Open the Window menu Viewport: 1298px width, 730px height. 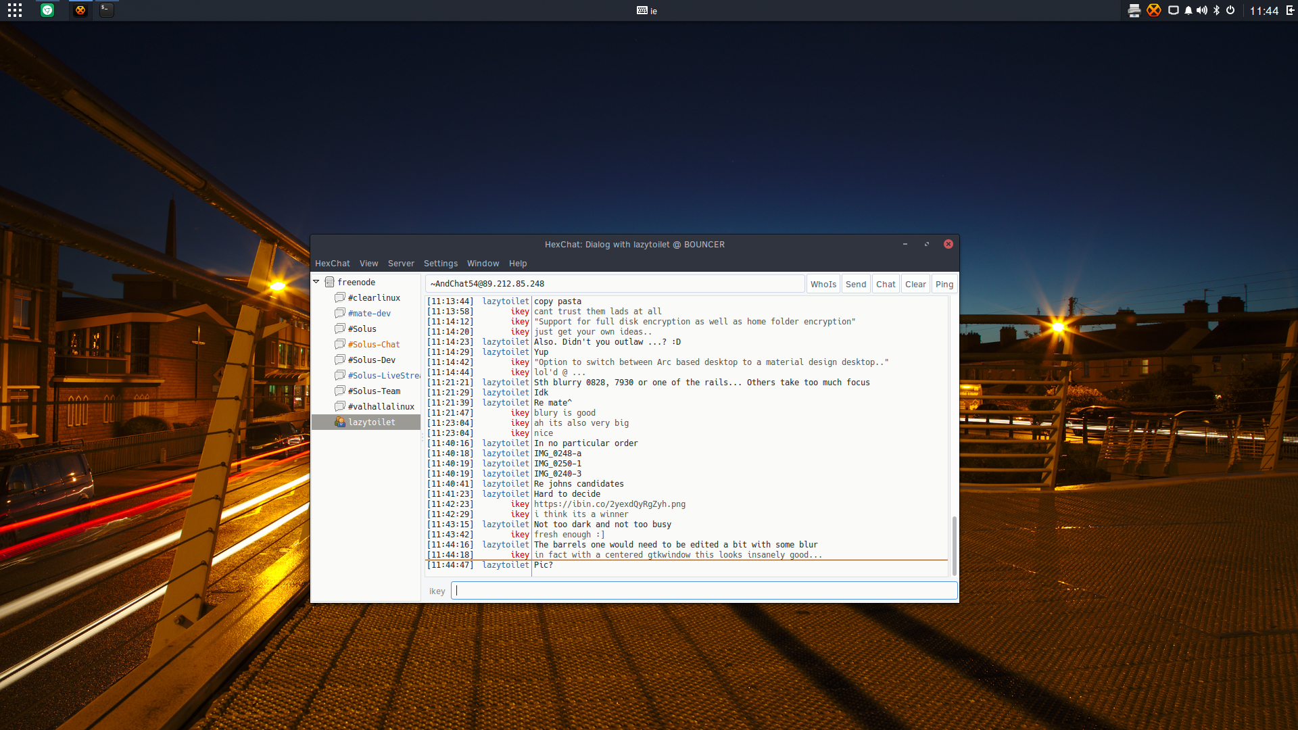click(x=483, y=264)
